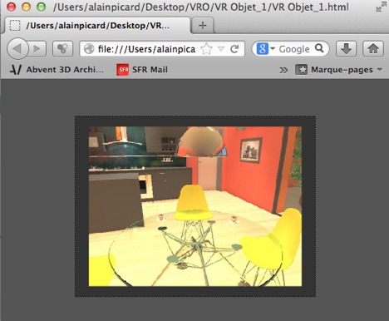Bookmark this page with the star icon

[206, 49]
